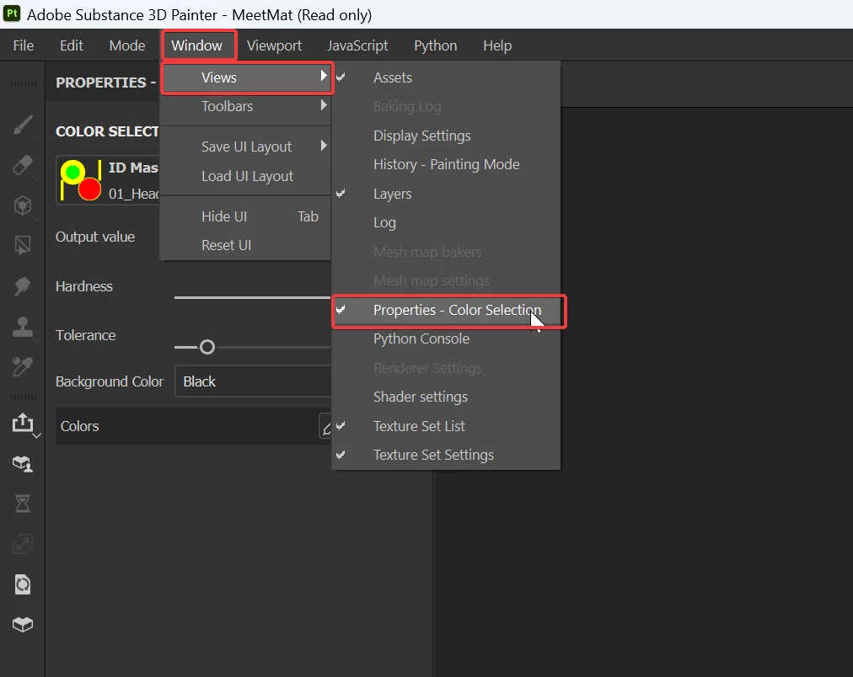
Task: Click the Background Color label
Action: coord(110,382)
